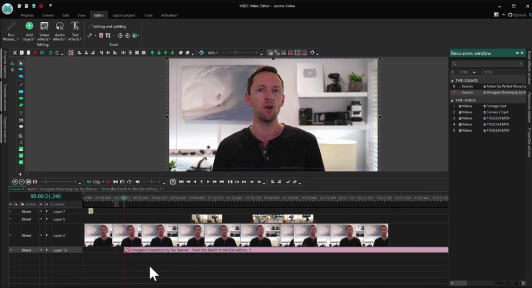Toggle visibility of Layer 2
Viewport: 532px width, 288px height.
[11, 235]
